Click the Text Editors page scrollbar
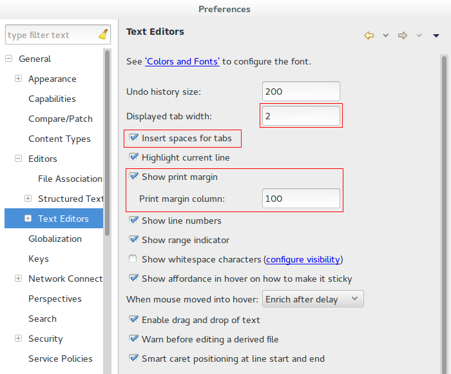This screenshot has height=374, width=451. tap(444, 214)
